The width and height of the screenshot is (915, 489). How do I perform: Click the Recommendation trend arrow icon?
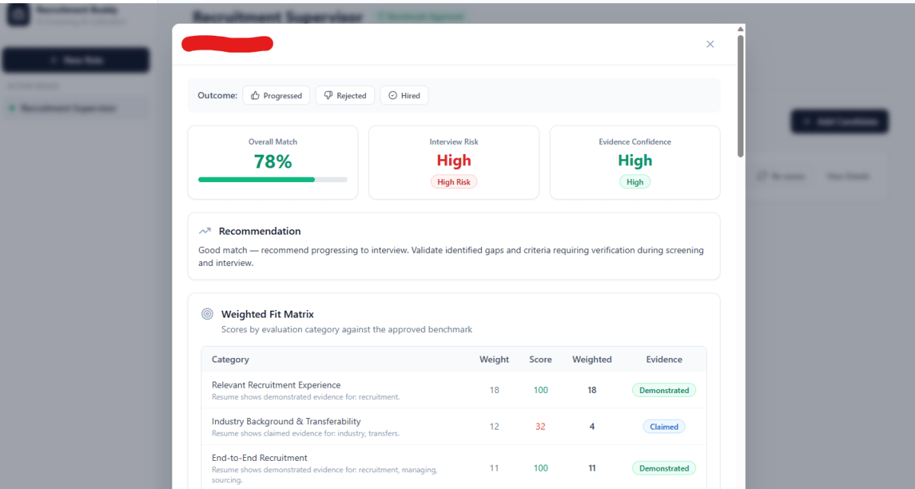click(204, 231)
